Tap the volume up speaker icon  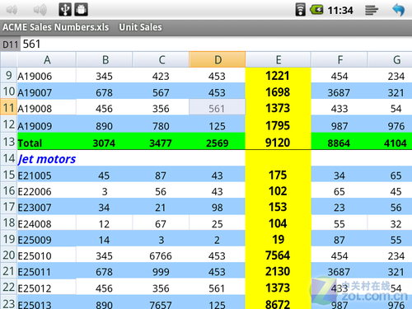click(x=40, y=10)
